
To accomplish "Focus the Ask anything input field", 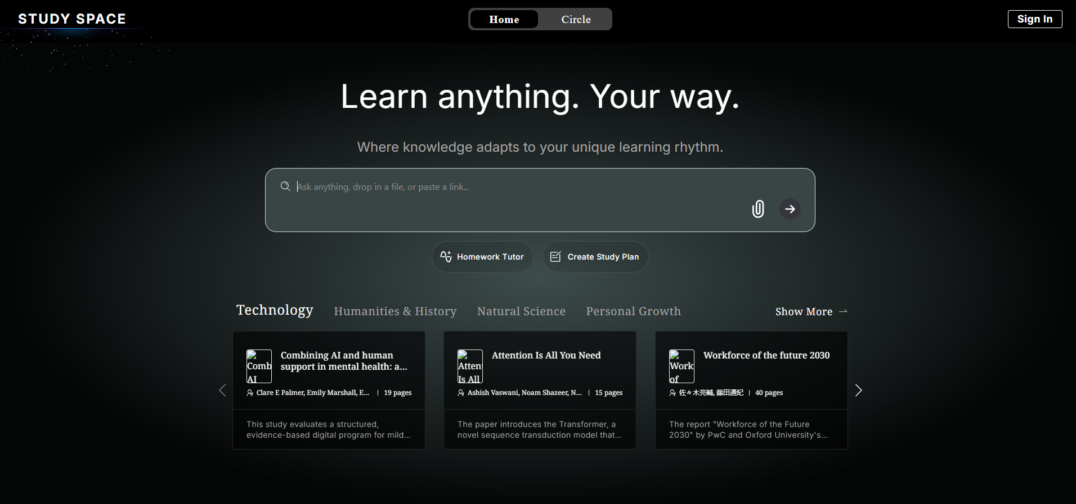I will pos(518,187).
